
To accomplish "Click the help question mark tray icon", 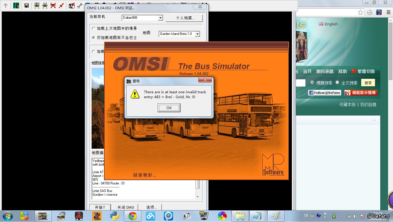I will [319, 216].
